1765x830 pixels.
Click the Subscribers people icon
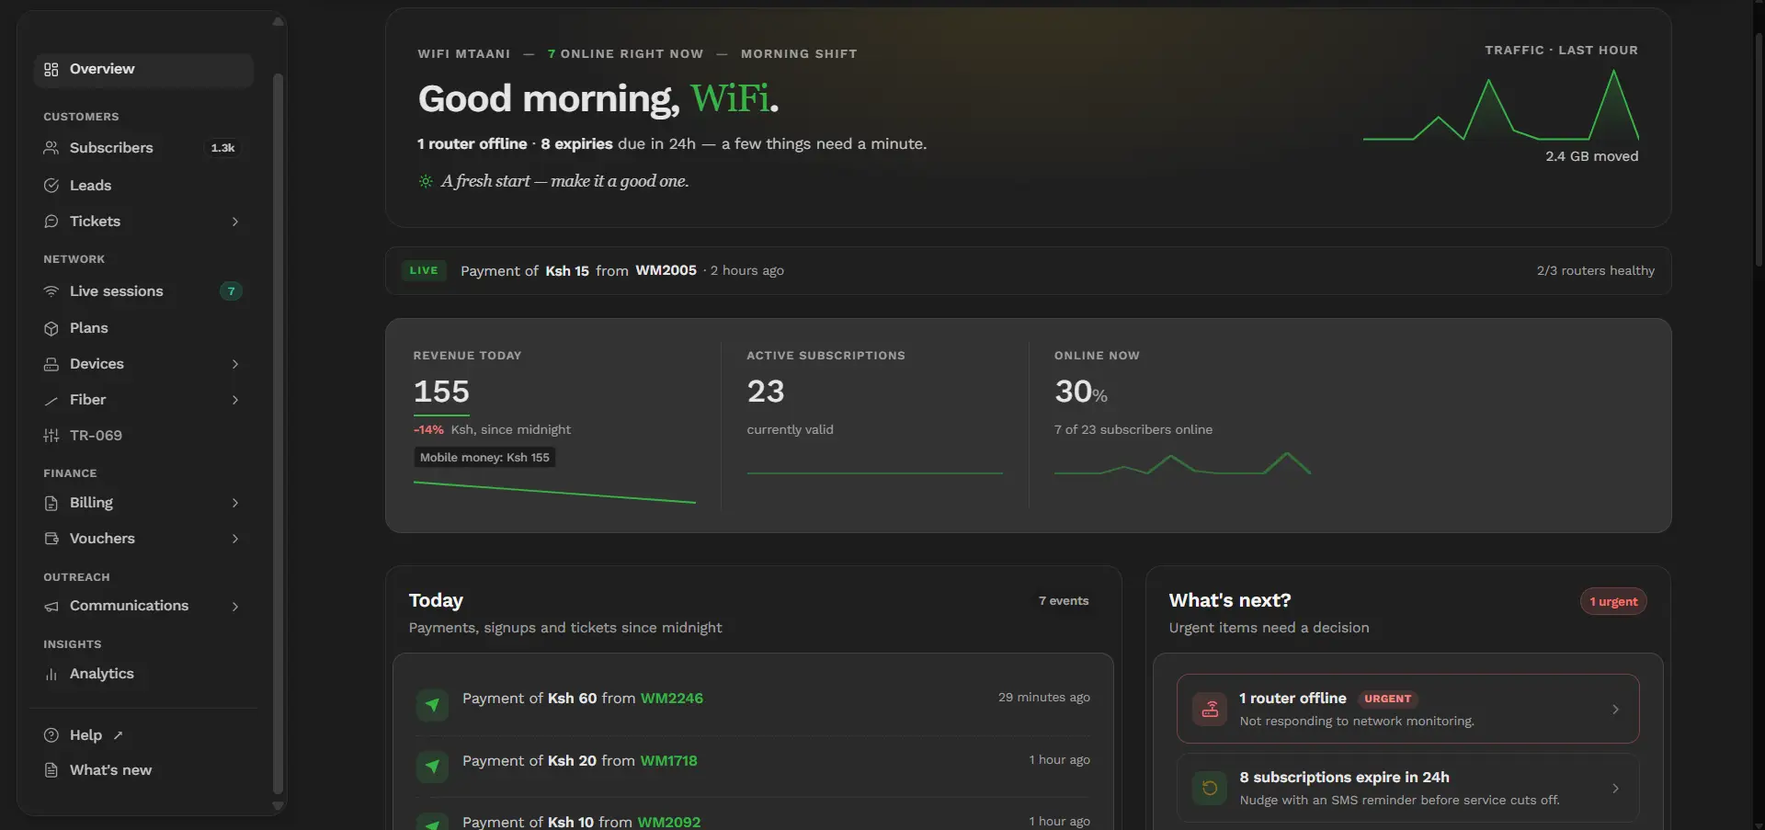point(51,148)
